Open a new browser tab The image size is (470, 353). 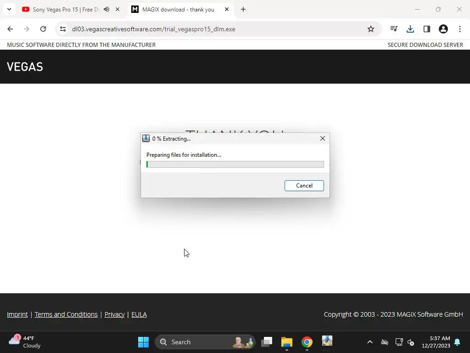coord(243,9)
